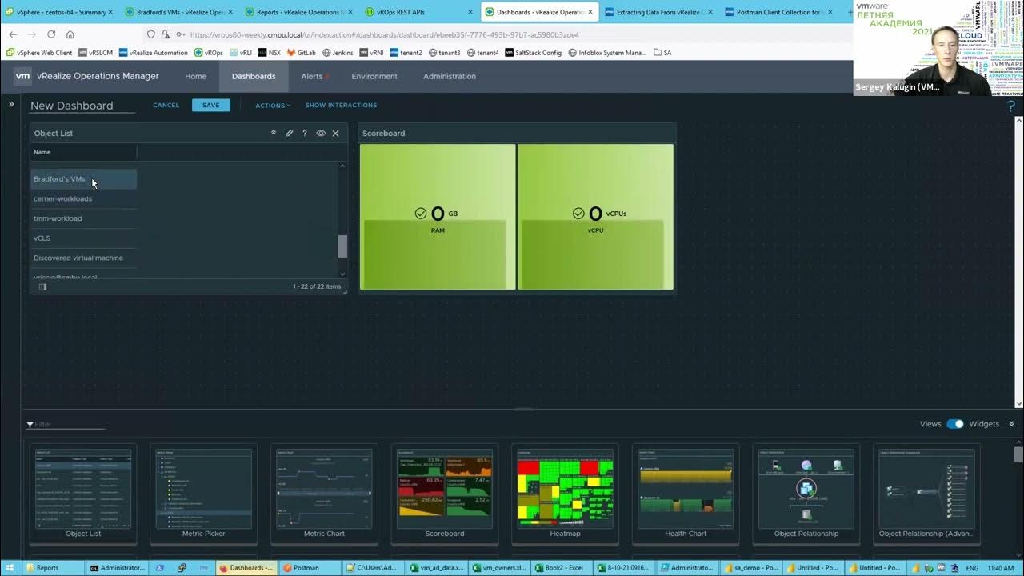Pick the Scoreboard widget thumbnail
This screenshot has width=1024, height=576.
coord(445,494)
